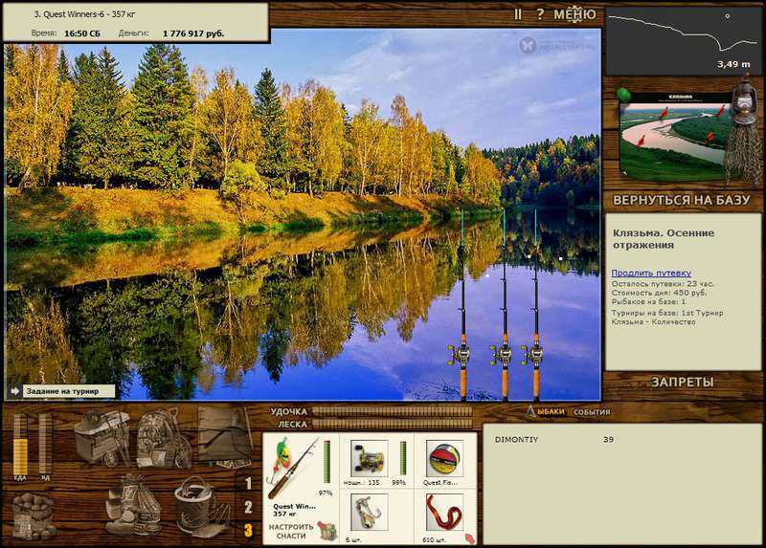Open the wooden crate icon
This screenshot has height=548, width=766.
point(225,437)
